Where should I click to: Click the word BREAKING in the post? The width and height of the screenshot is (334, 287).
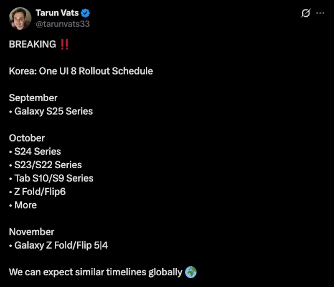(x=32, y=44)
